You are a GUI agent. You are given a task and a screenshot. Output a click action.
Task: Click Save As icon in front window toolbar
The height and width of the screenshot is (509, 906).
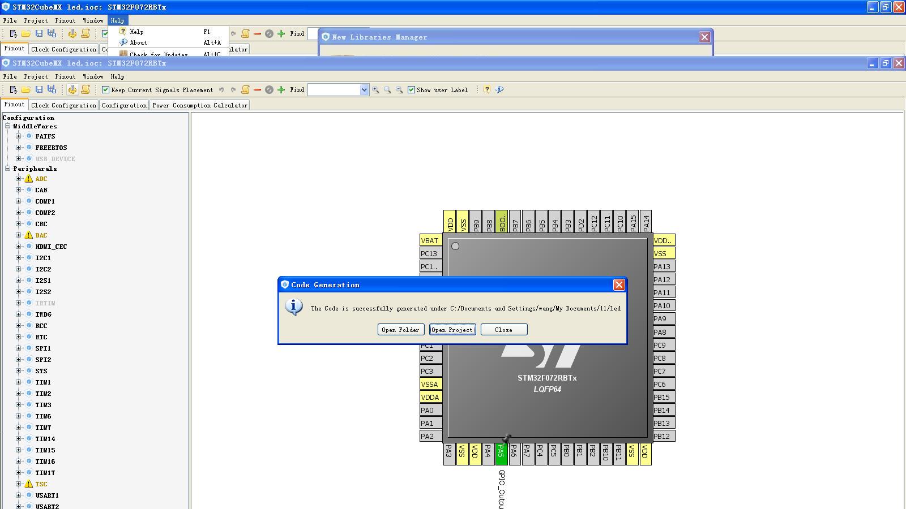(x=52, y=89)
